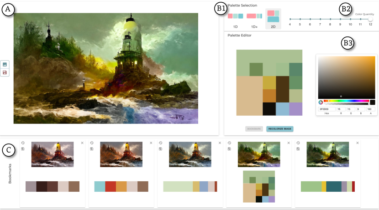Click the restore clock icon on the third bookmark

click(160, 143)
